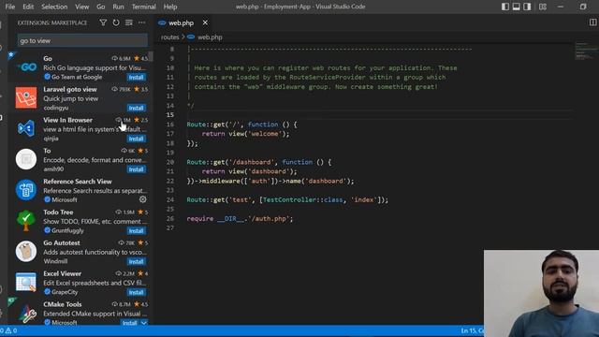Viewport: 599px width, 337px height.
Task: Install CMake Tools extension
Action: click(130, 323)
